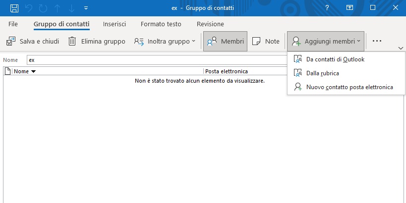Open Customize Quick Access Toolbar arrow
Screen dimensions: 406x203
[86, 8]
